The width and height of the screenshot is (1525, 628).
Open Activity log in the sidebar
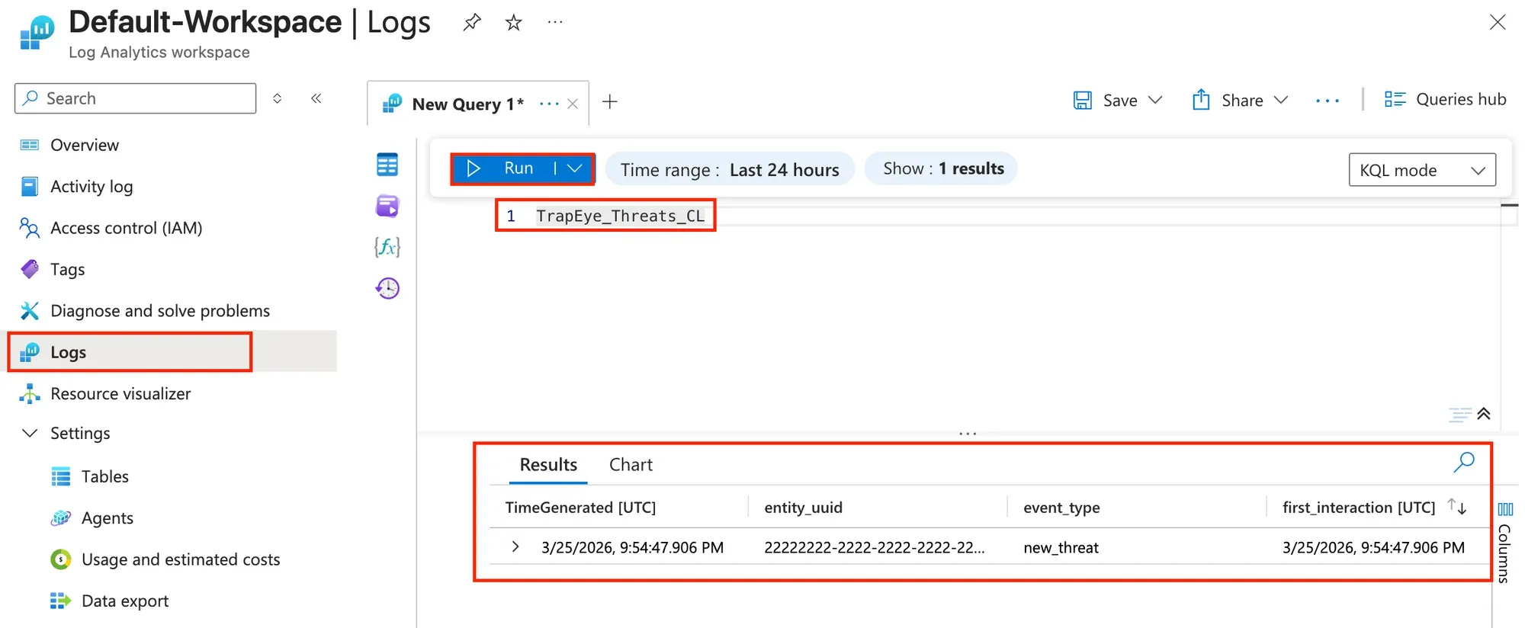coord(91,186)
